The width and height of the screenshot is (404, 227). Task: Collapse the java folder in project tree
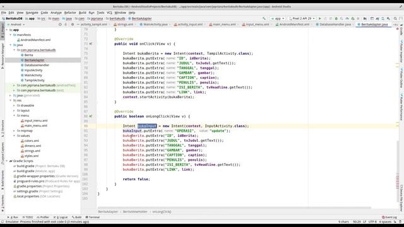coord(11,45)
